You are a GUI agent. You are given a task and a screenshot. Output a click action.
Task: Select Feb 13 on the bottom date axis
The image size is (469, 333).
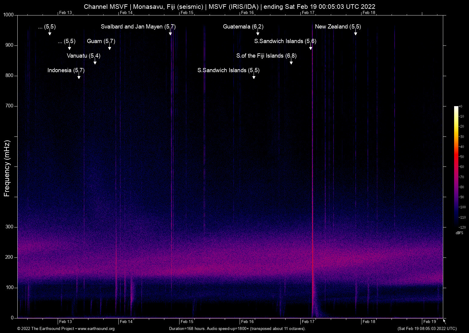(x=66, y=321)
